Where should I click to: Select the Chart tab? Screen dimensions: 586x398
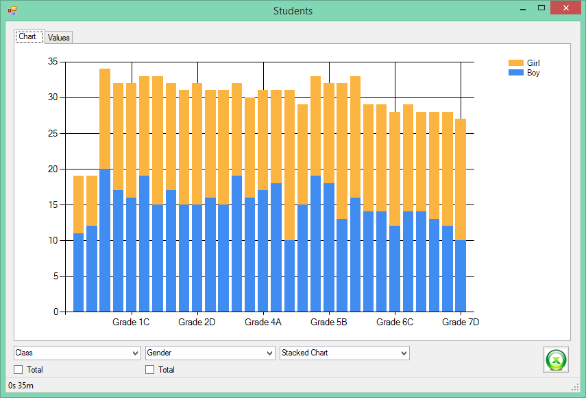tap(29, 36)
